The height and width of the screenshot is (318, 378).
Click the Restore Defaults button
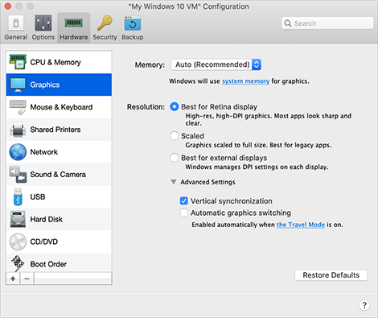(x=331, y=275)
